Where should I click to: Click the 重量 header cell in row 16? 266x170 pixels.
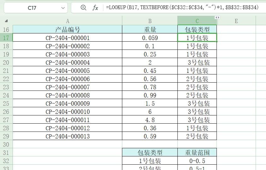pyautogui.click(x=150, y=29)
